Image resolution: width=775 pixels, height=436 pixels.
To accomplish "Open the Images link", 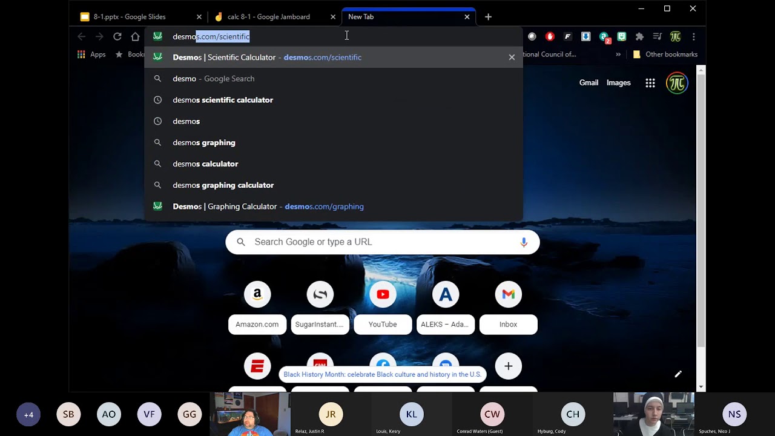I will click(x=618, y=83).
